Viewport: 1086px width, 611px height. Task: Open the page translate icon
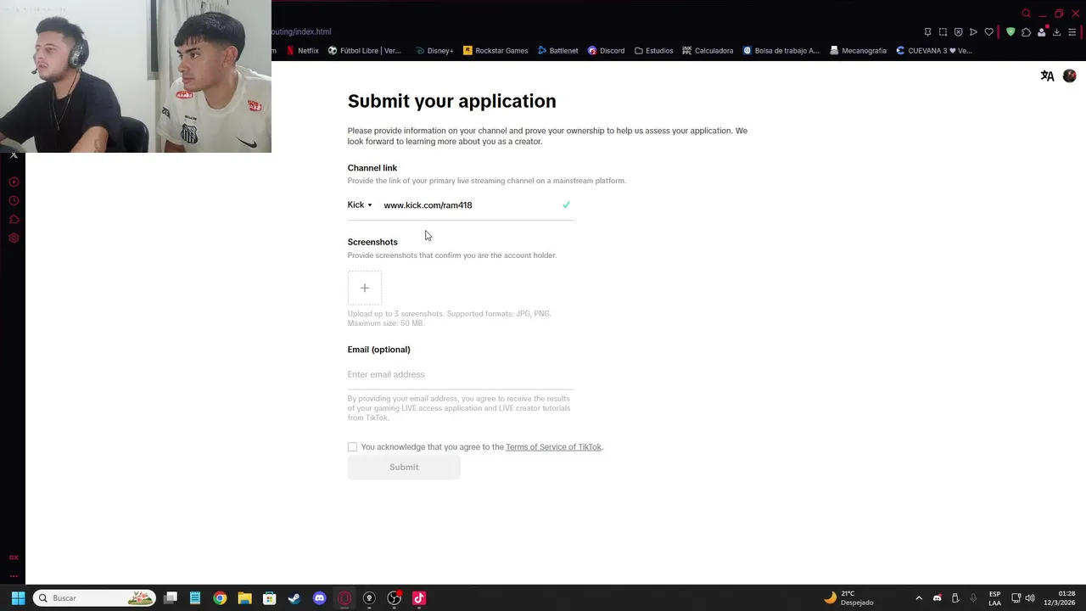click(1047, 76)
